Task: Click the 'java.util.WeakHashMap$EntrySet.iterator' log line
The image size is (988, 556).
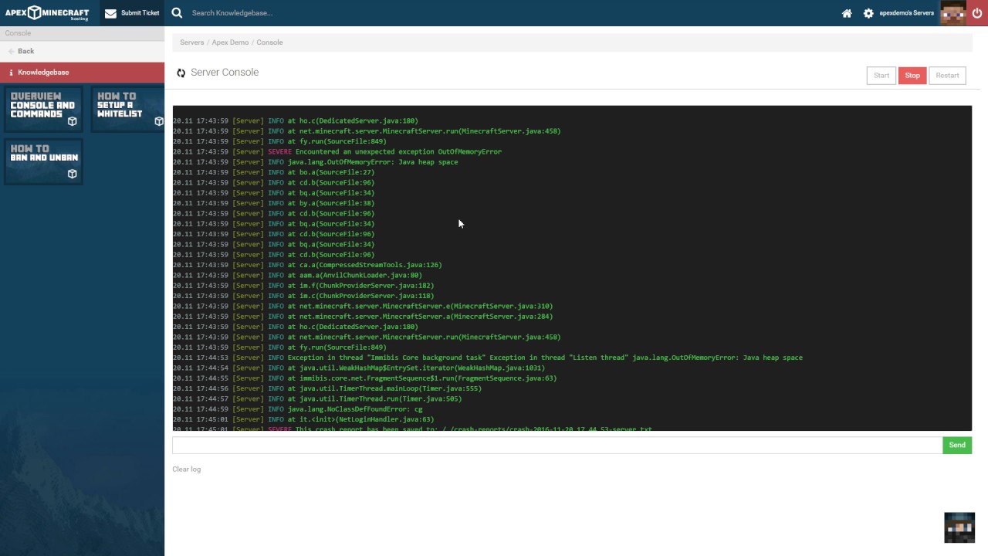Action: 359,368
